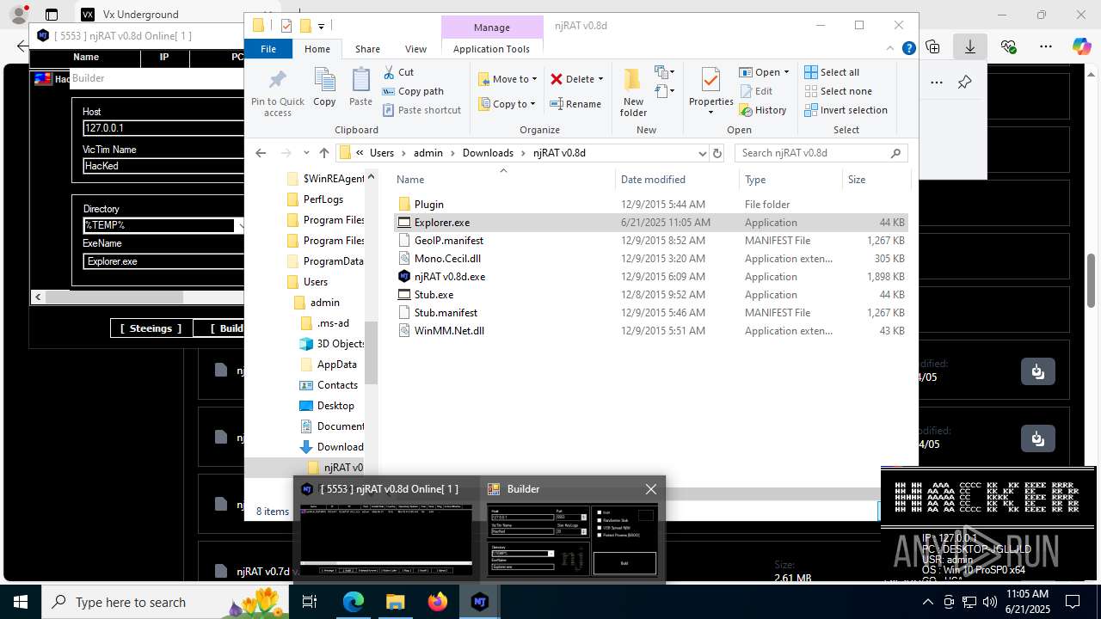Go back in File Explorer
Viewport: 1101px width, 619px height.
click(261, 153)
